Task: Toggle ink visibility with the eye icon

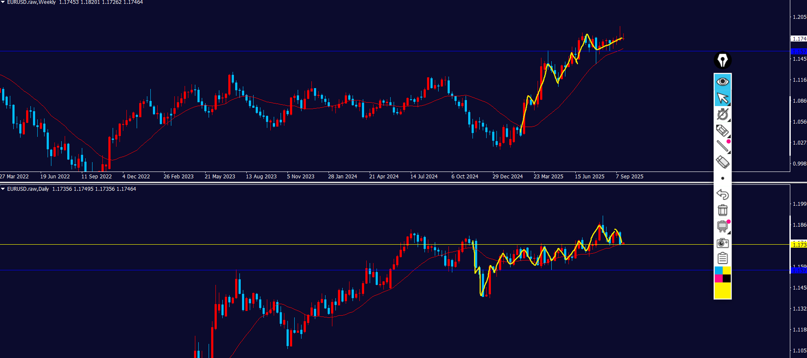Action: (x=723, y=82)
